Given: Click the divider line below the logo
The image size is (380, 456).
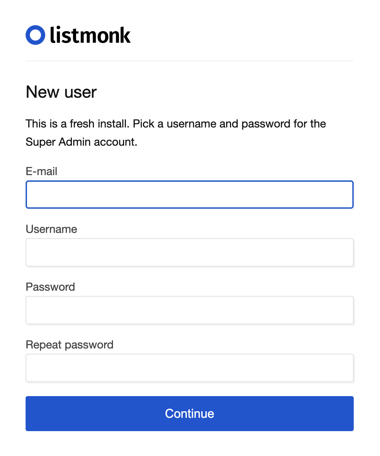Looking at the screenshot, I should click(x=189, y=61).
